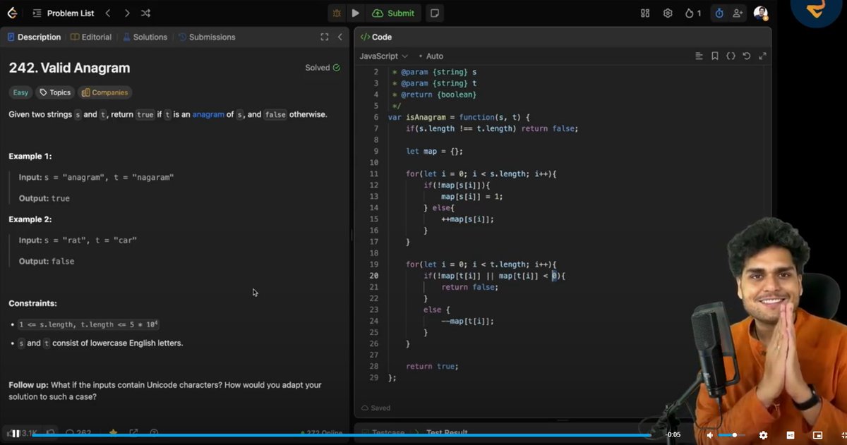Go to the previous problem arrow
Screen dimensions: 847x445
(x=108, y=13)
